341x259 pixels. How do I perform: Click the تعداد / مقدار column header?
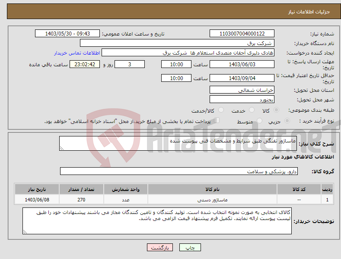click(81, 189)
